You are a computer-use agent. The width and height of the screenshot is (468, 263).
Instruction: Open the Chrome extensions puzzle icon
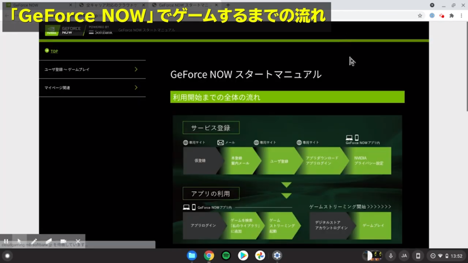(452, 16)
